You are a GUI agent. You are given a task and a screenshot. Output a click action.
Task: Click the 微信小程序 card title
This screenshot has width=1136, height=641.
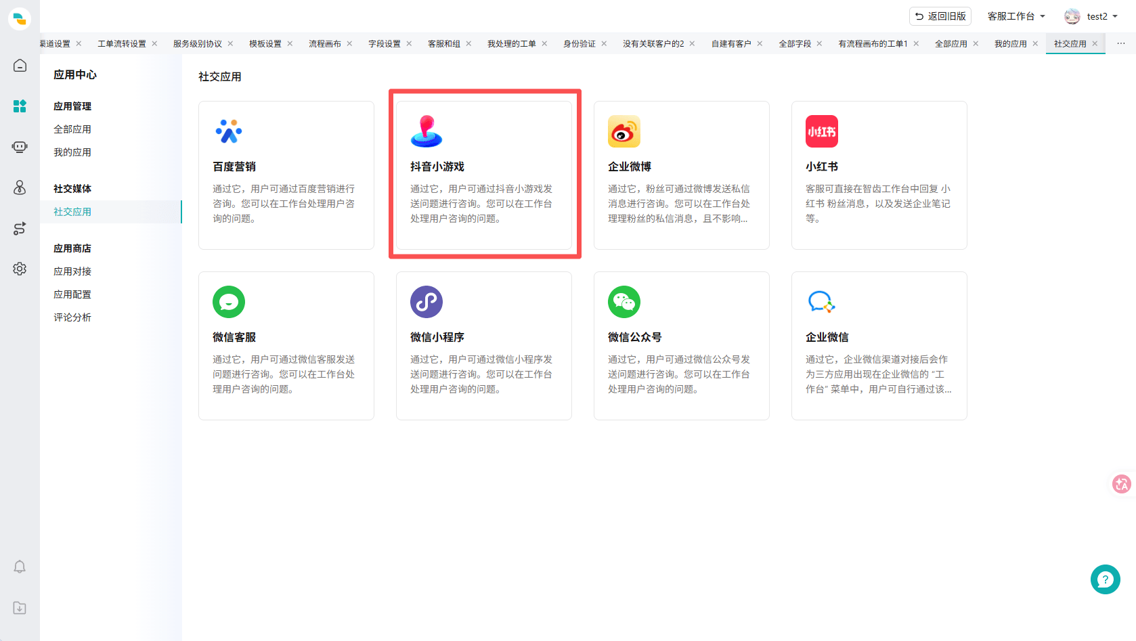click(437, 337)
